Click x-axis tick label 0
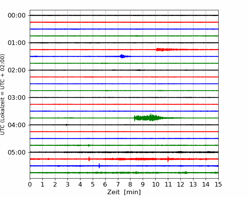The height and width of the screenshot is (198, 248). [x=30, y=184]
